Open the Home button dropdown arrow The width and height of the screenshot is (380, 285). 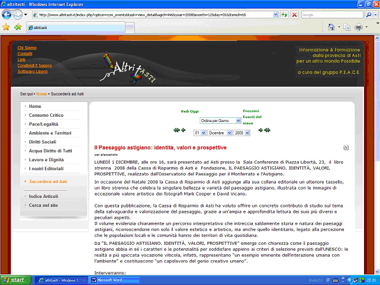pyautogui.click(x=339, y=27)
